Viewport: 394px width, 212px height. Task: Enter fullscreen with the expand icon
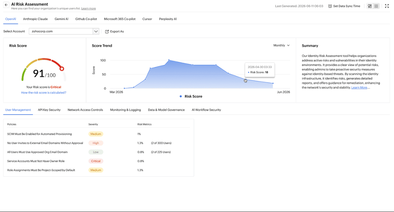pyautogui.click(x=387, y=6)
